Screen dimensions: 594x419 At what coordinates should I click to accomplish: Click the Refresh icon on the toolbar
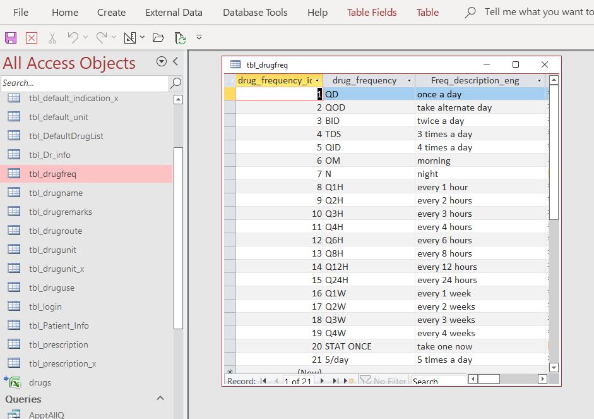[179, 38]
